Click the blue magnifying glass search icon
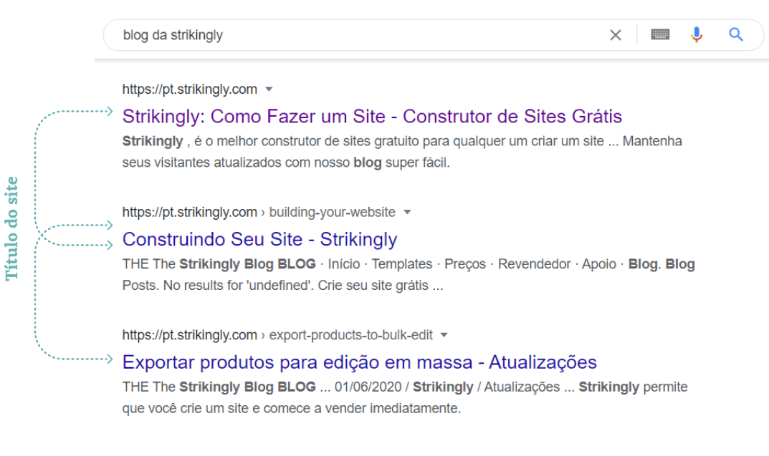The height and width of the screenshot is (456, 769). (x=736, y=34)
